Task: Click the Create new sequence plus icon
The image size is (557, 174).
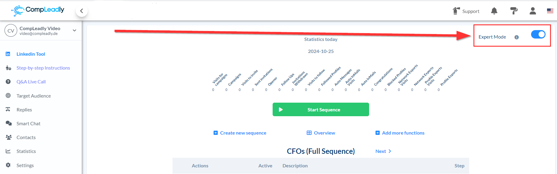Action: [x=216, y=133]
